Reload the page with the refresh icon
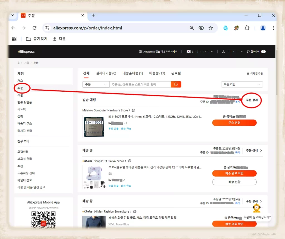285x239 pixels. 34,28
